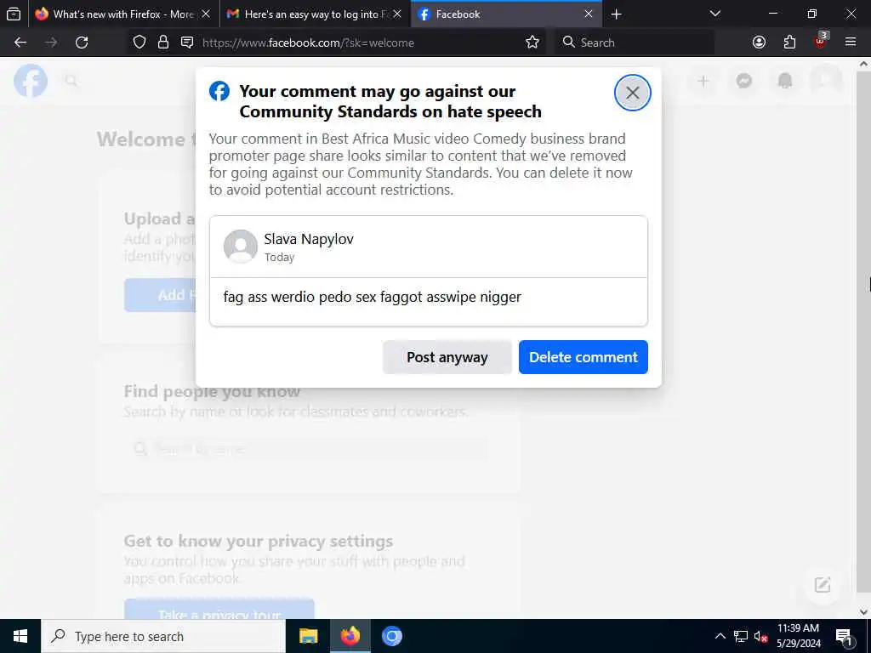Go back using the browser back arrow
Screen dimensions: 871x653
coord(20,43)
